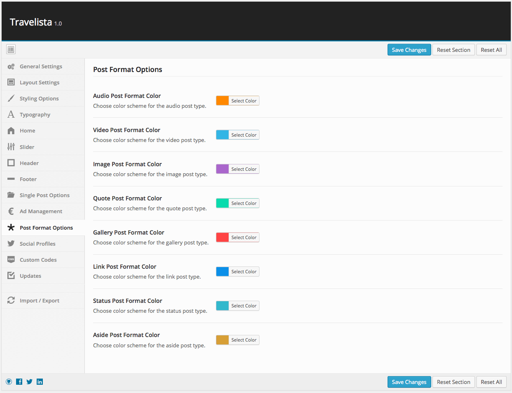Screen dimensions: 512x393
Task: Open the LinkedIn icon in the footer
Action: (x=40, y=381)
